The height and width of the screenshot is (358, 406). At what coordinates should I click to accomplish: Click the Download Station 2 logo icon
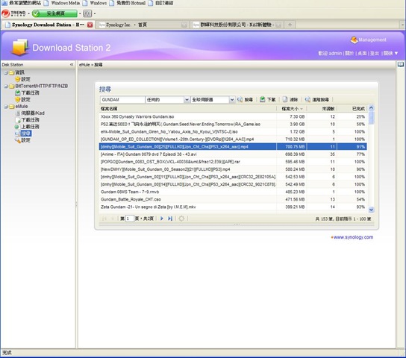click(19, 47)
